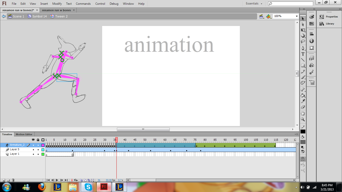
Task: Open the Transform panel icon
Action: tap(311, 48)
